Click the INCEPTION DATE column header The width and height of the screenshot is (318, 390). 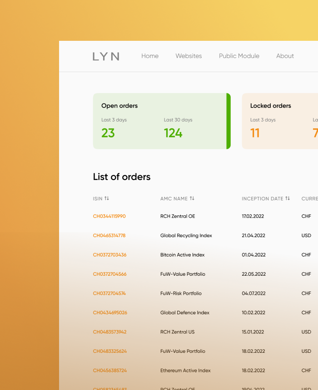pyautogui.click(x=263, y=199)
